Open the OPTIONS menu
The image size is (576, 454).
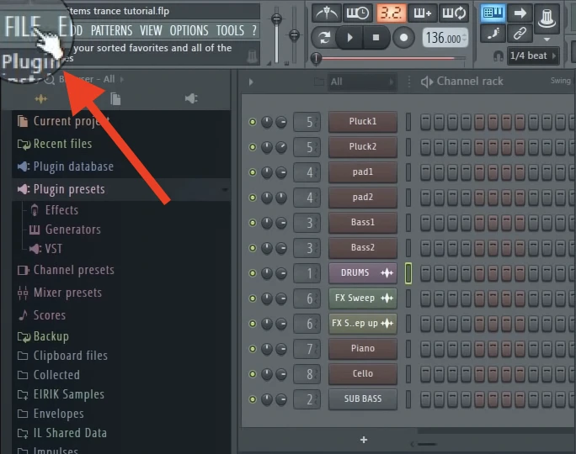click(189, 30)
